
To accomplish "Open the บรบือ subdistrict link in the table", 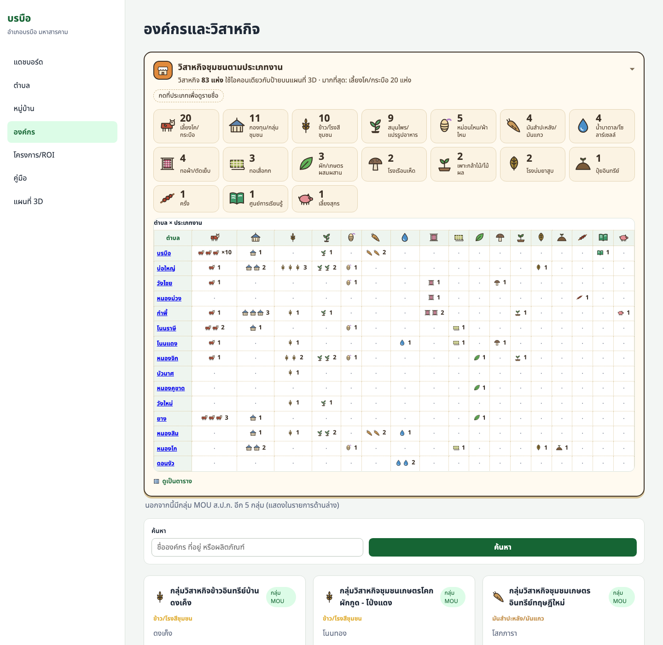I will coord(164,253).
